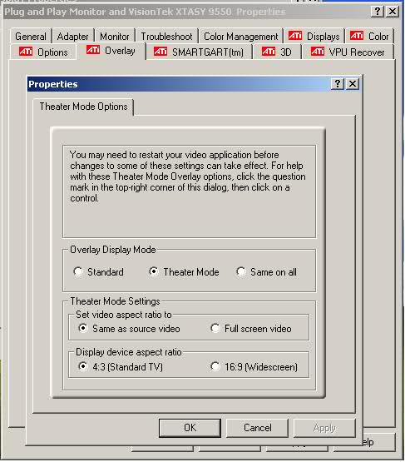Open the ATI Color tab

(x=369, y=37)
